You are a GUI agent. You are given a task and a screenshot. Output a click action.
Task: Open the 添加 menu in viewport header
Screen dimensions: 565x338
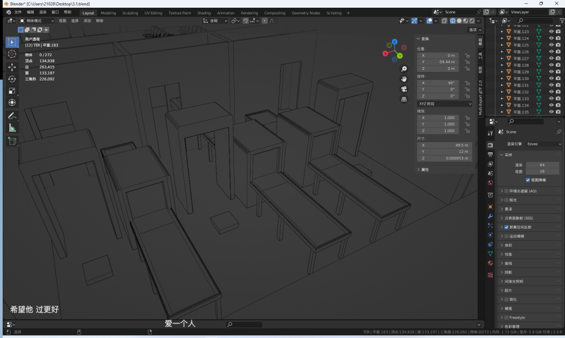[87, 20]
